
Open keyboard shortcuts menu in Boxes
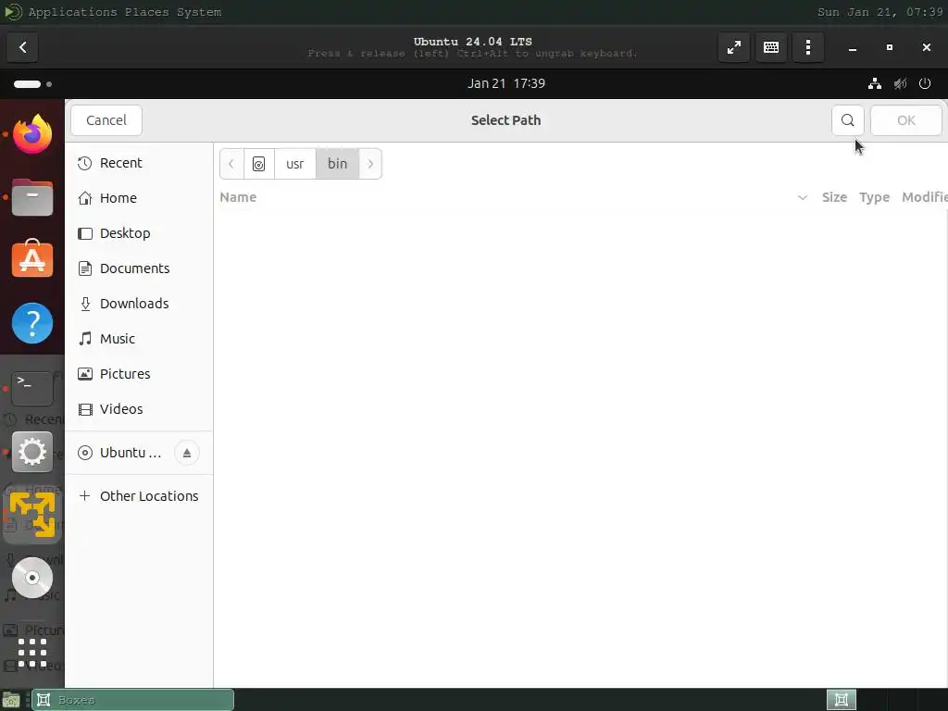(771, 47)
